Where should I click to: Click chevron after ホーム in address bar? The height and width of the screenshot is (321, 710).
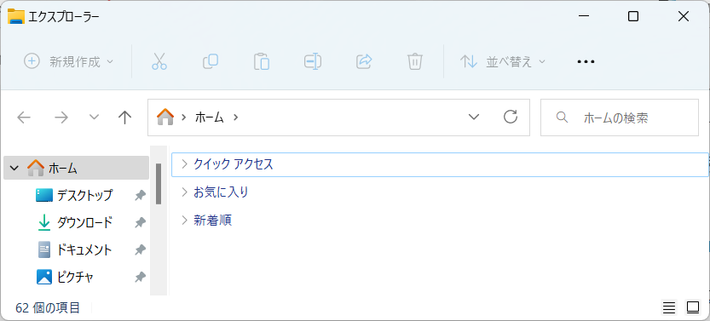point(235,118)
